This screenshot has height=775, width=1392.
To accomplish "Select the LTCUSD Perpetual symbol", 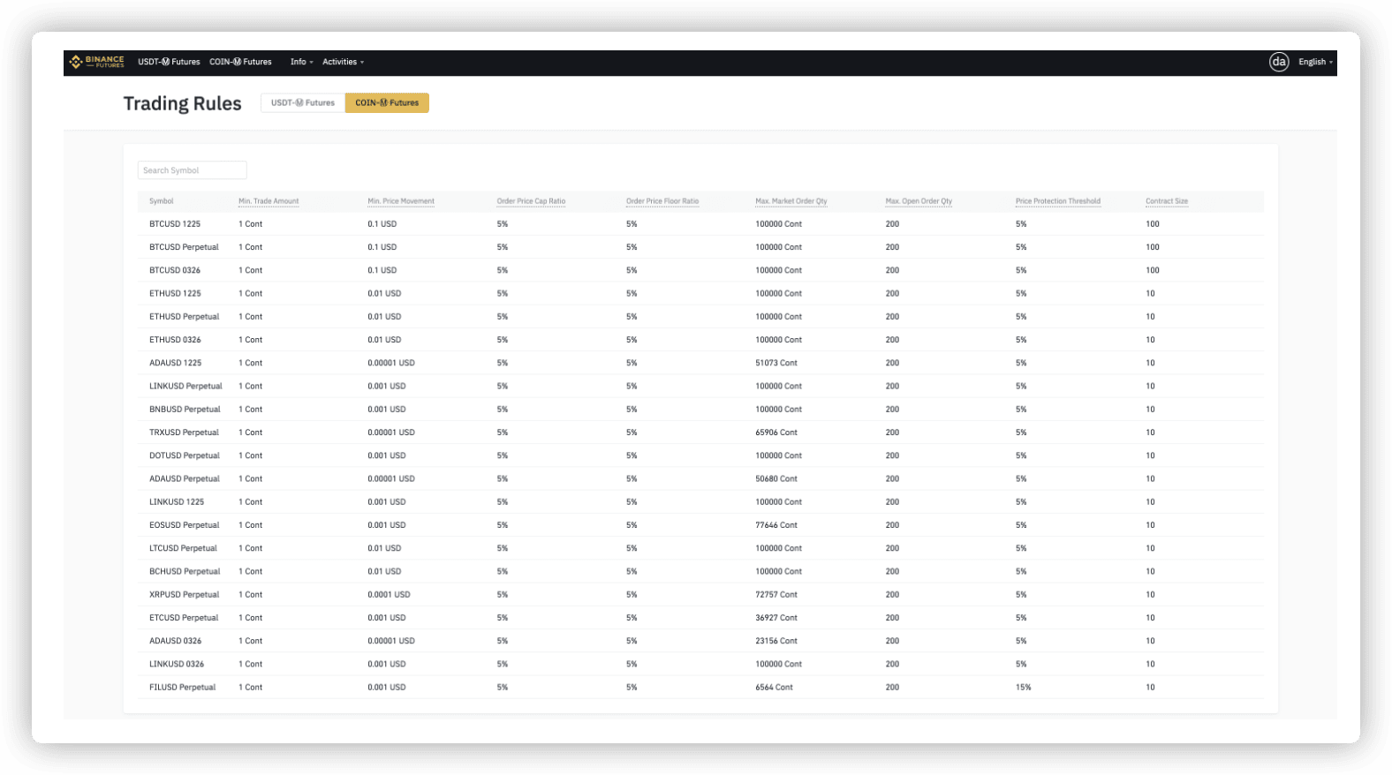I will (183, 548).
